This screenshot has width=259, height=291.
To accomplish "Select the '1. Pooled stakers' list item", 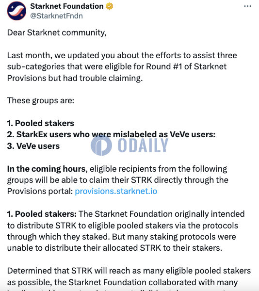I will 41,123.
